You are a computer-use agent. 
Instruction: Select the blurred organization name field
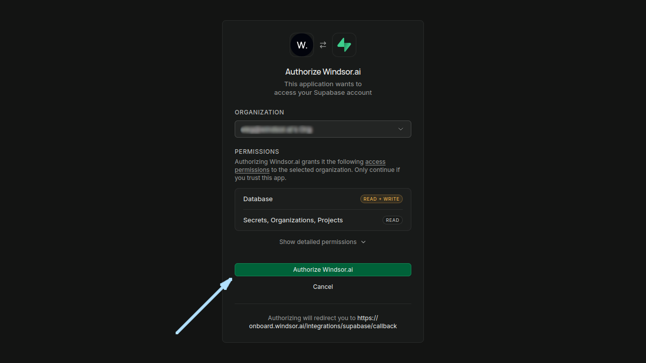(x=277, y=130)
